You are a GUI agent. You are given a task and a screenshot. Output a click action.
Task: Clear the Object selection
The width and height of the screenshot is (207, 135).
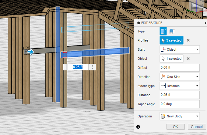(x=188, y=59)
